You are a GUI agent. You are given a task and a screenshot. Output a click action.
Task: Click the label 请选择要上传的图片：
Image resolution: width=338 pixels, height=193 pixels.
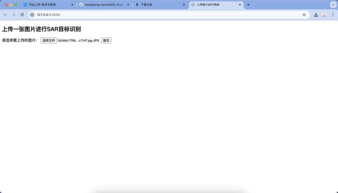tap(20, 40)
